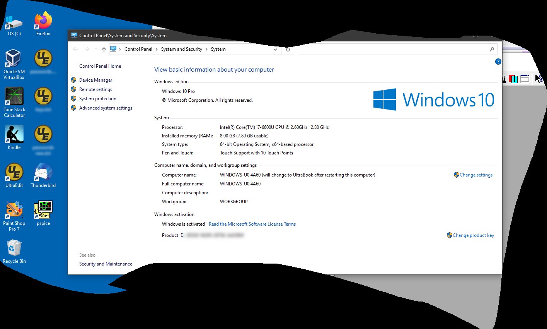Click the System window title bar text
The image size is (547, 329).
(x=123, y=36)
